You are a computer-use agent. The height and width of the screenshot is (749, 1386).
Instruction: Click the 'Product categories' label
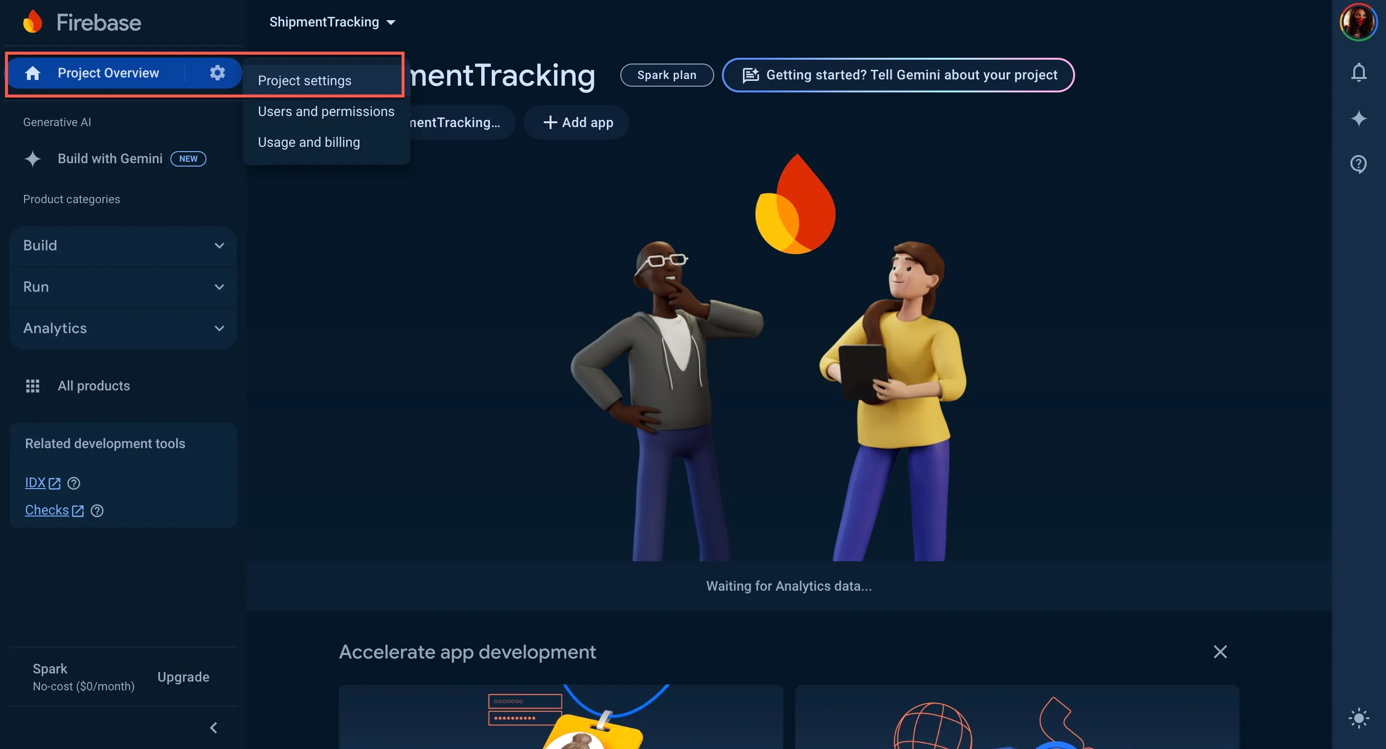click(72, 199)
